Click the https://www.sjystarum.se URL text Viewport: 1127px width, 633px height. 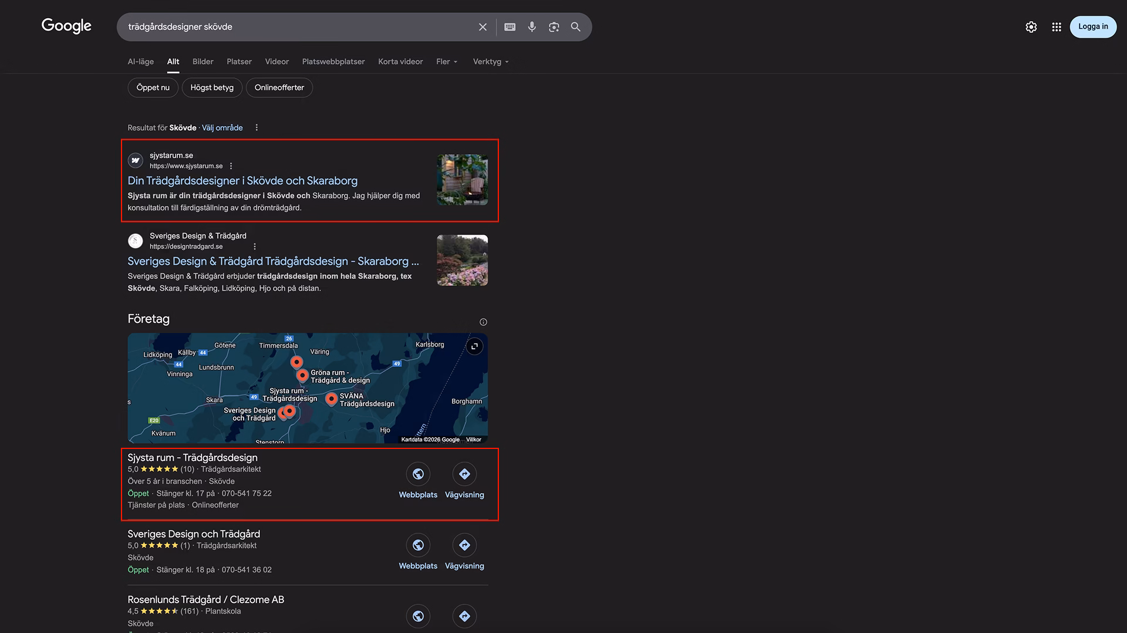tap(186, 166)
